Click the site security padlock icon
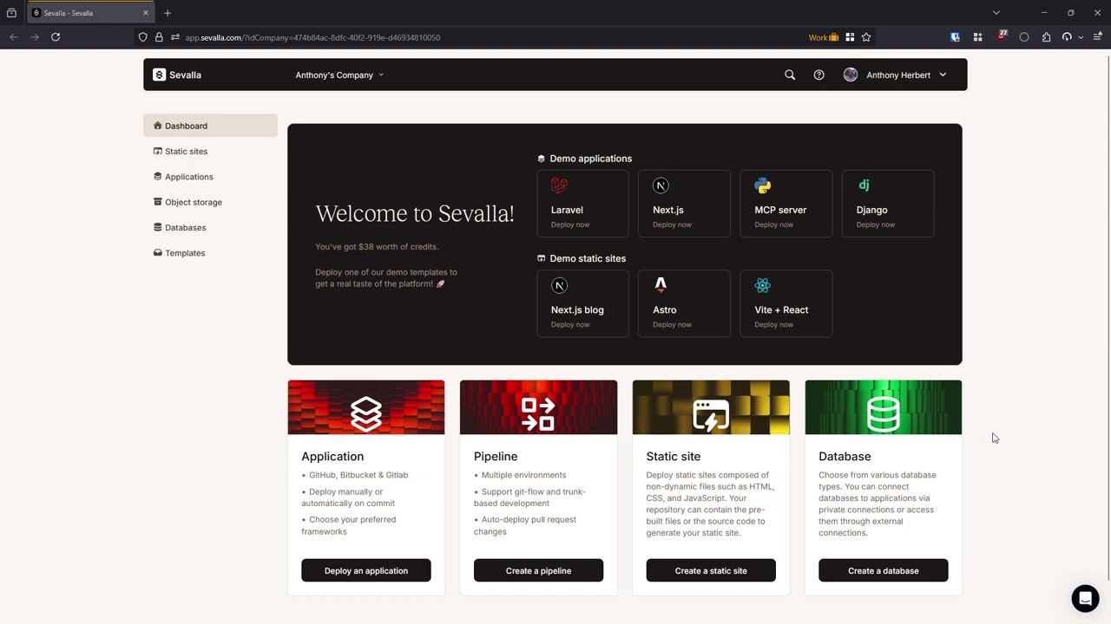This screenshot has width=1111, height=624. 159,37
